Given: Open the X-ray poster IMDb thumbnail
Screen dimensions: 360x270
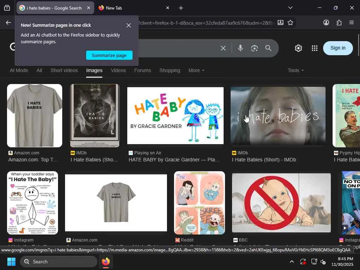Looking at the screenshot, I should coord(95,115).
